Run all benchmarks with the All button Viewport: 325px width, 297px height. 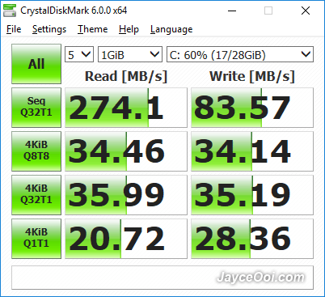36,64
